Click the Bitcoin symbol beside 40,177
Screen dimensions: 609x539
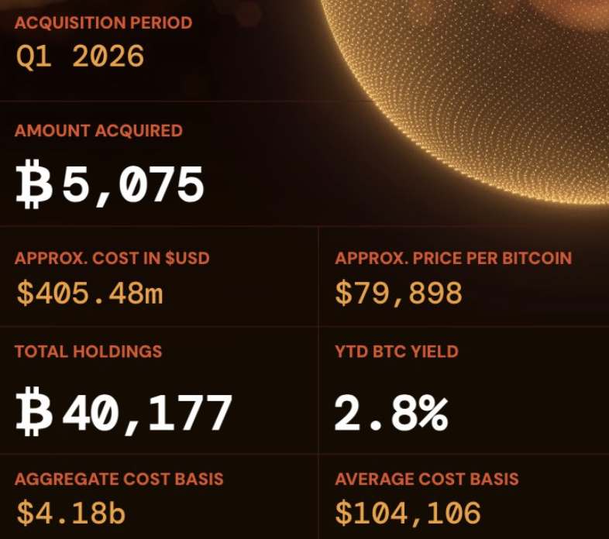pos(34,414)
